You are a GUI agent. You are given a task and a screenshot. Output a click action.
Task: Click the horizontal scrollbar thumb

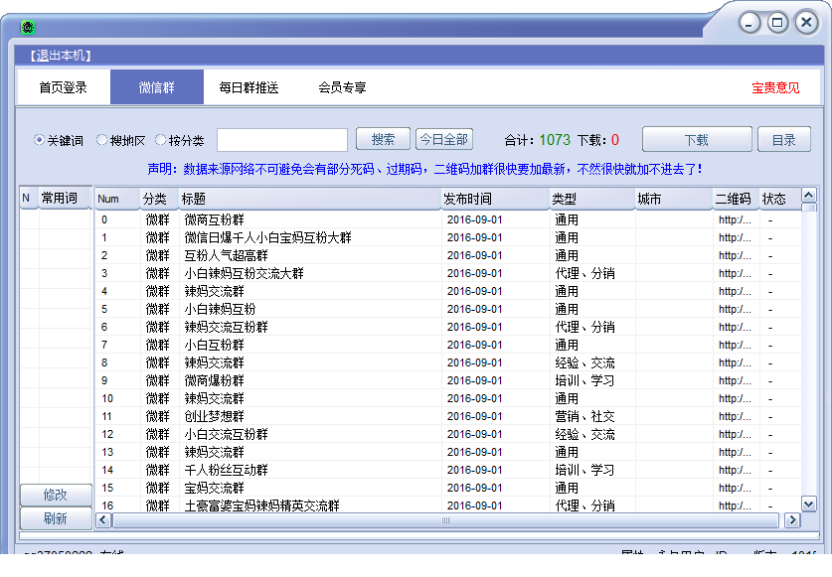(445, 520)
